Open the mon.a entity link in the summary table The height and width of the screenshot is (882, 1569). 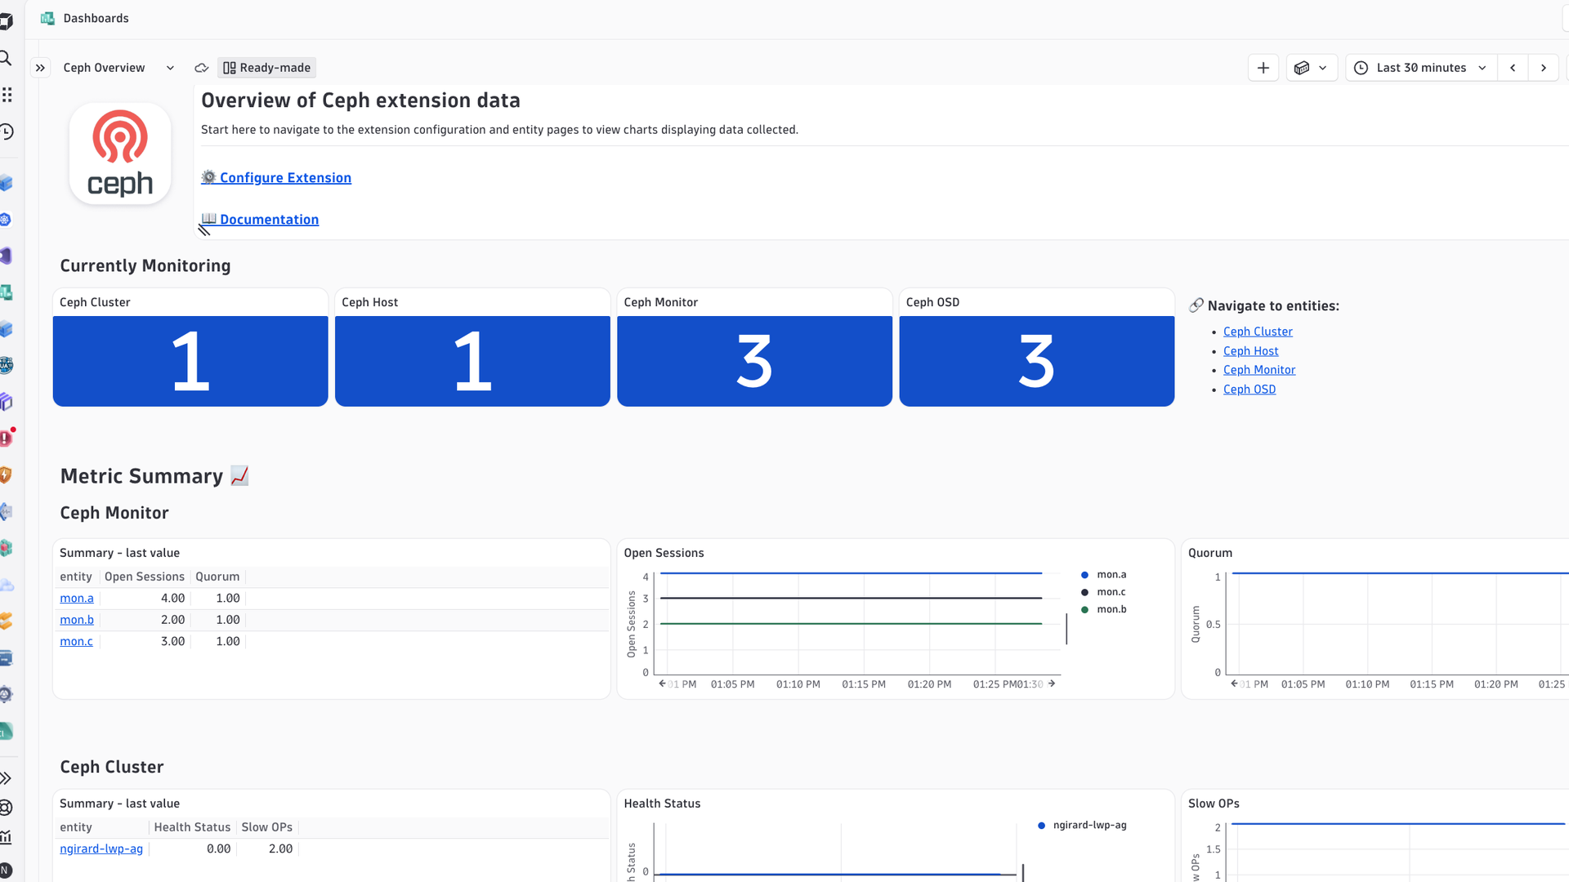tap(77, 598)
